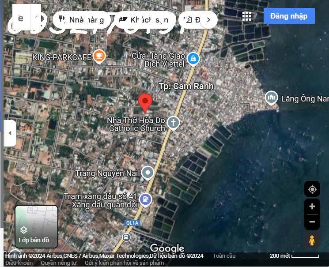The image size is (329, 267).
Task: Click the red dropped location pin
Action: click(x=145, y=103)
